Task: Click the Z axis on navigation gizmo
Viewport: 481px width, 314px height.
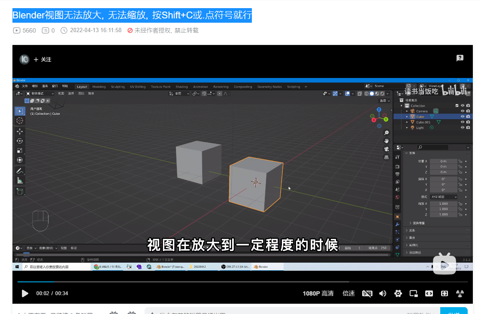Action: tap(379, 109)
